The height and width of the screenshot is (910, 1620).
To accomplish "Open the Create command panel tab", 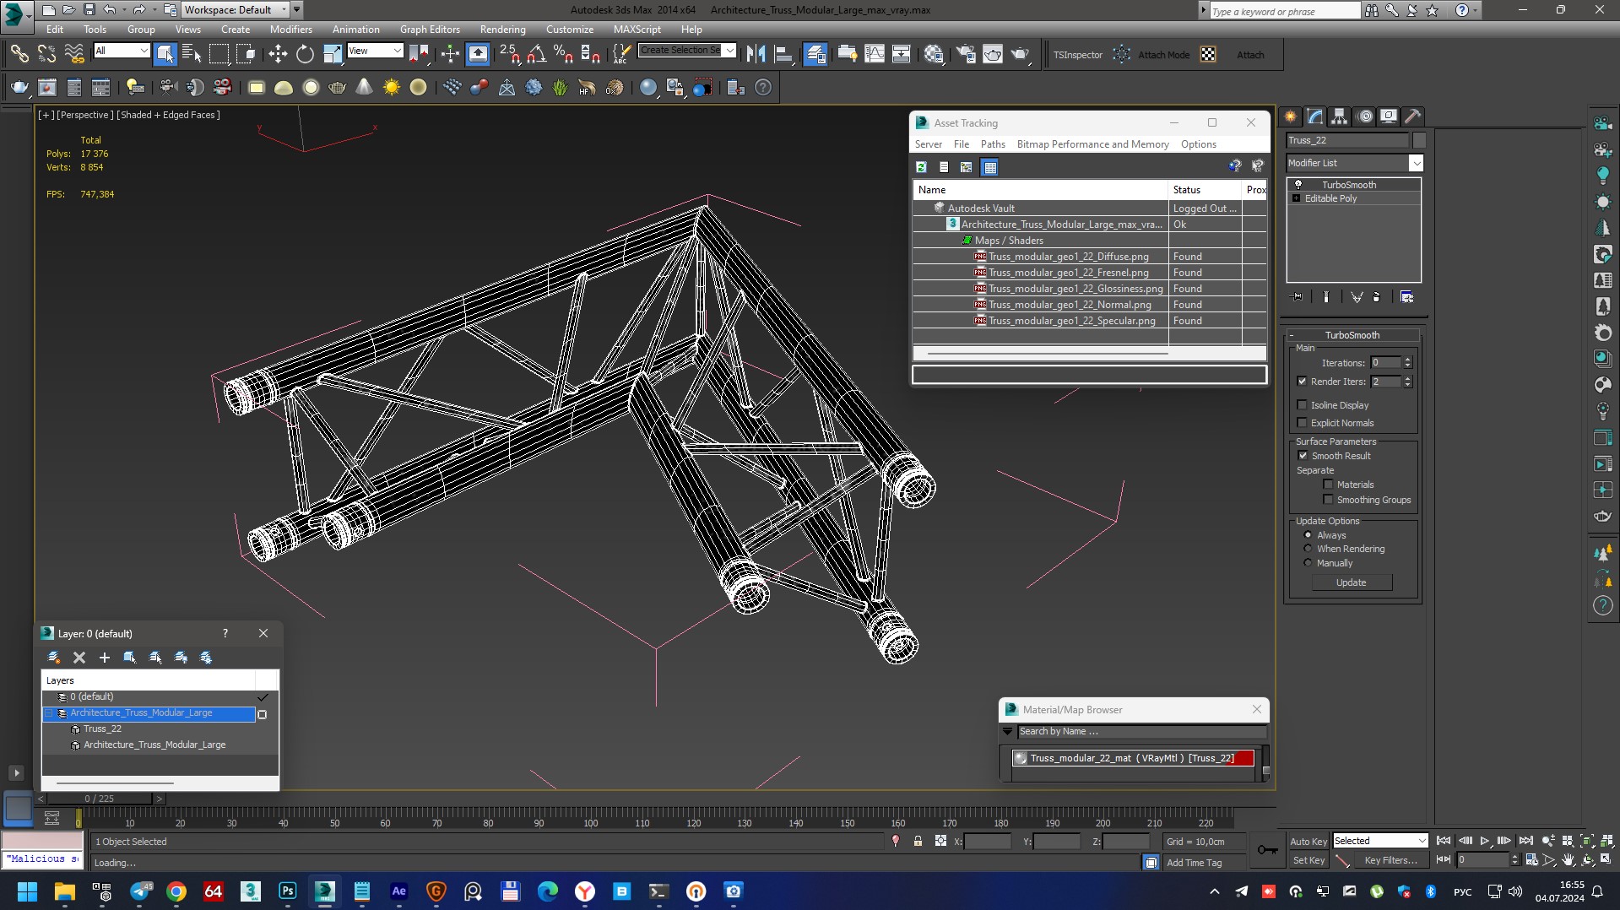I will point(1290,116).
